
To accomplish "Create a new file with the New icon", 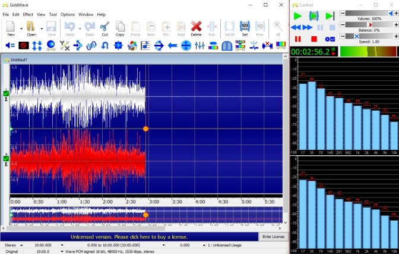I will pyautogui.click(x=11, y=27).
